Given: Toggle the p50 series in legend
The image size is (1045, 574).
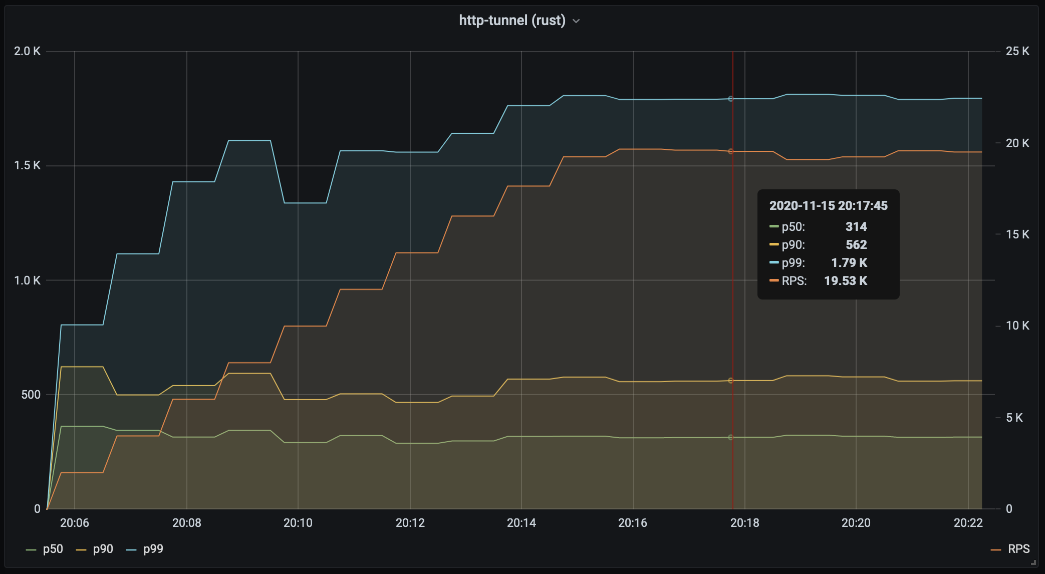Looking at the screenshot, I should [x=53, y=549].
